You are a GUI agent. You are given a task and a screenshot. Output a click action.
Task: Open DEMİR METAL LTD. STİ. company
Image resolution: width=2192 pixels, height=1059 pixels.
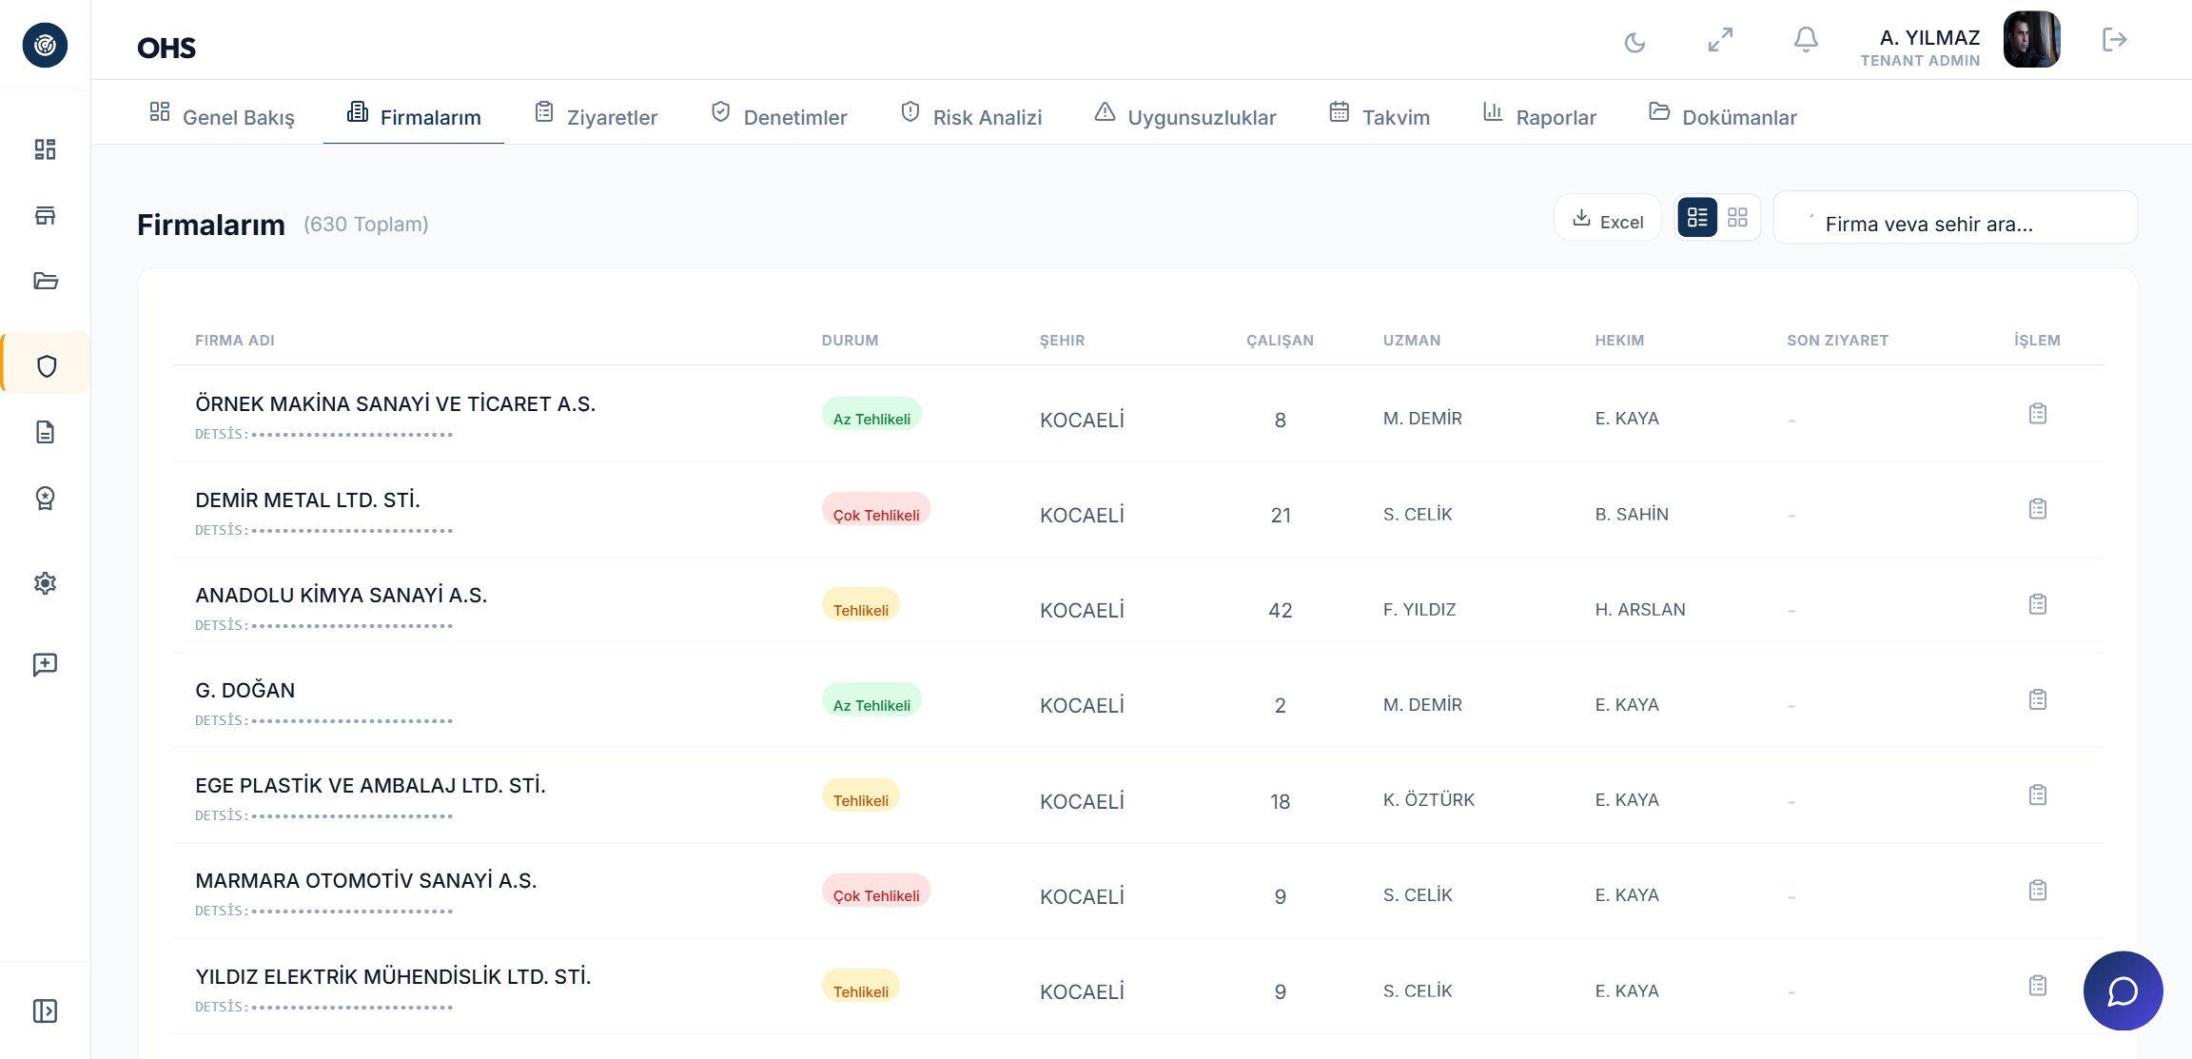[x=307, y=500]
